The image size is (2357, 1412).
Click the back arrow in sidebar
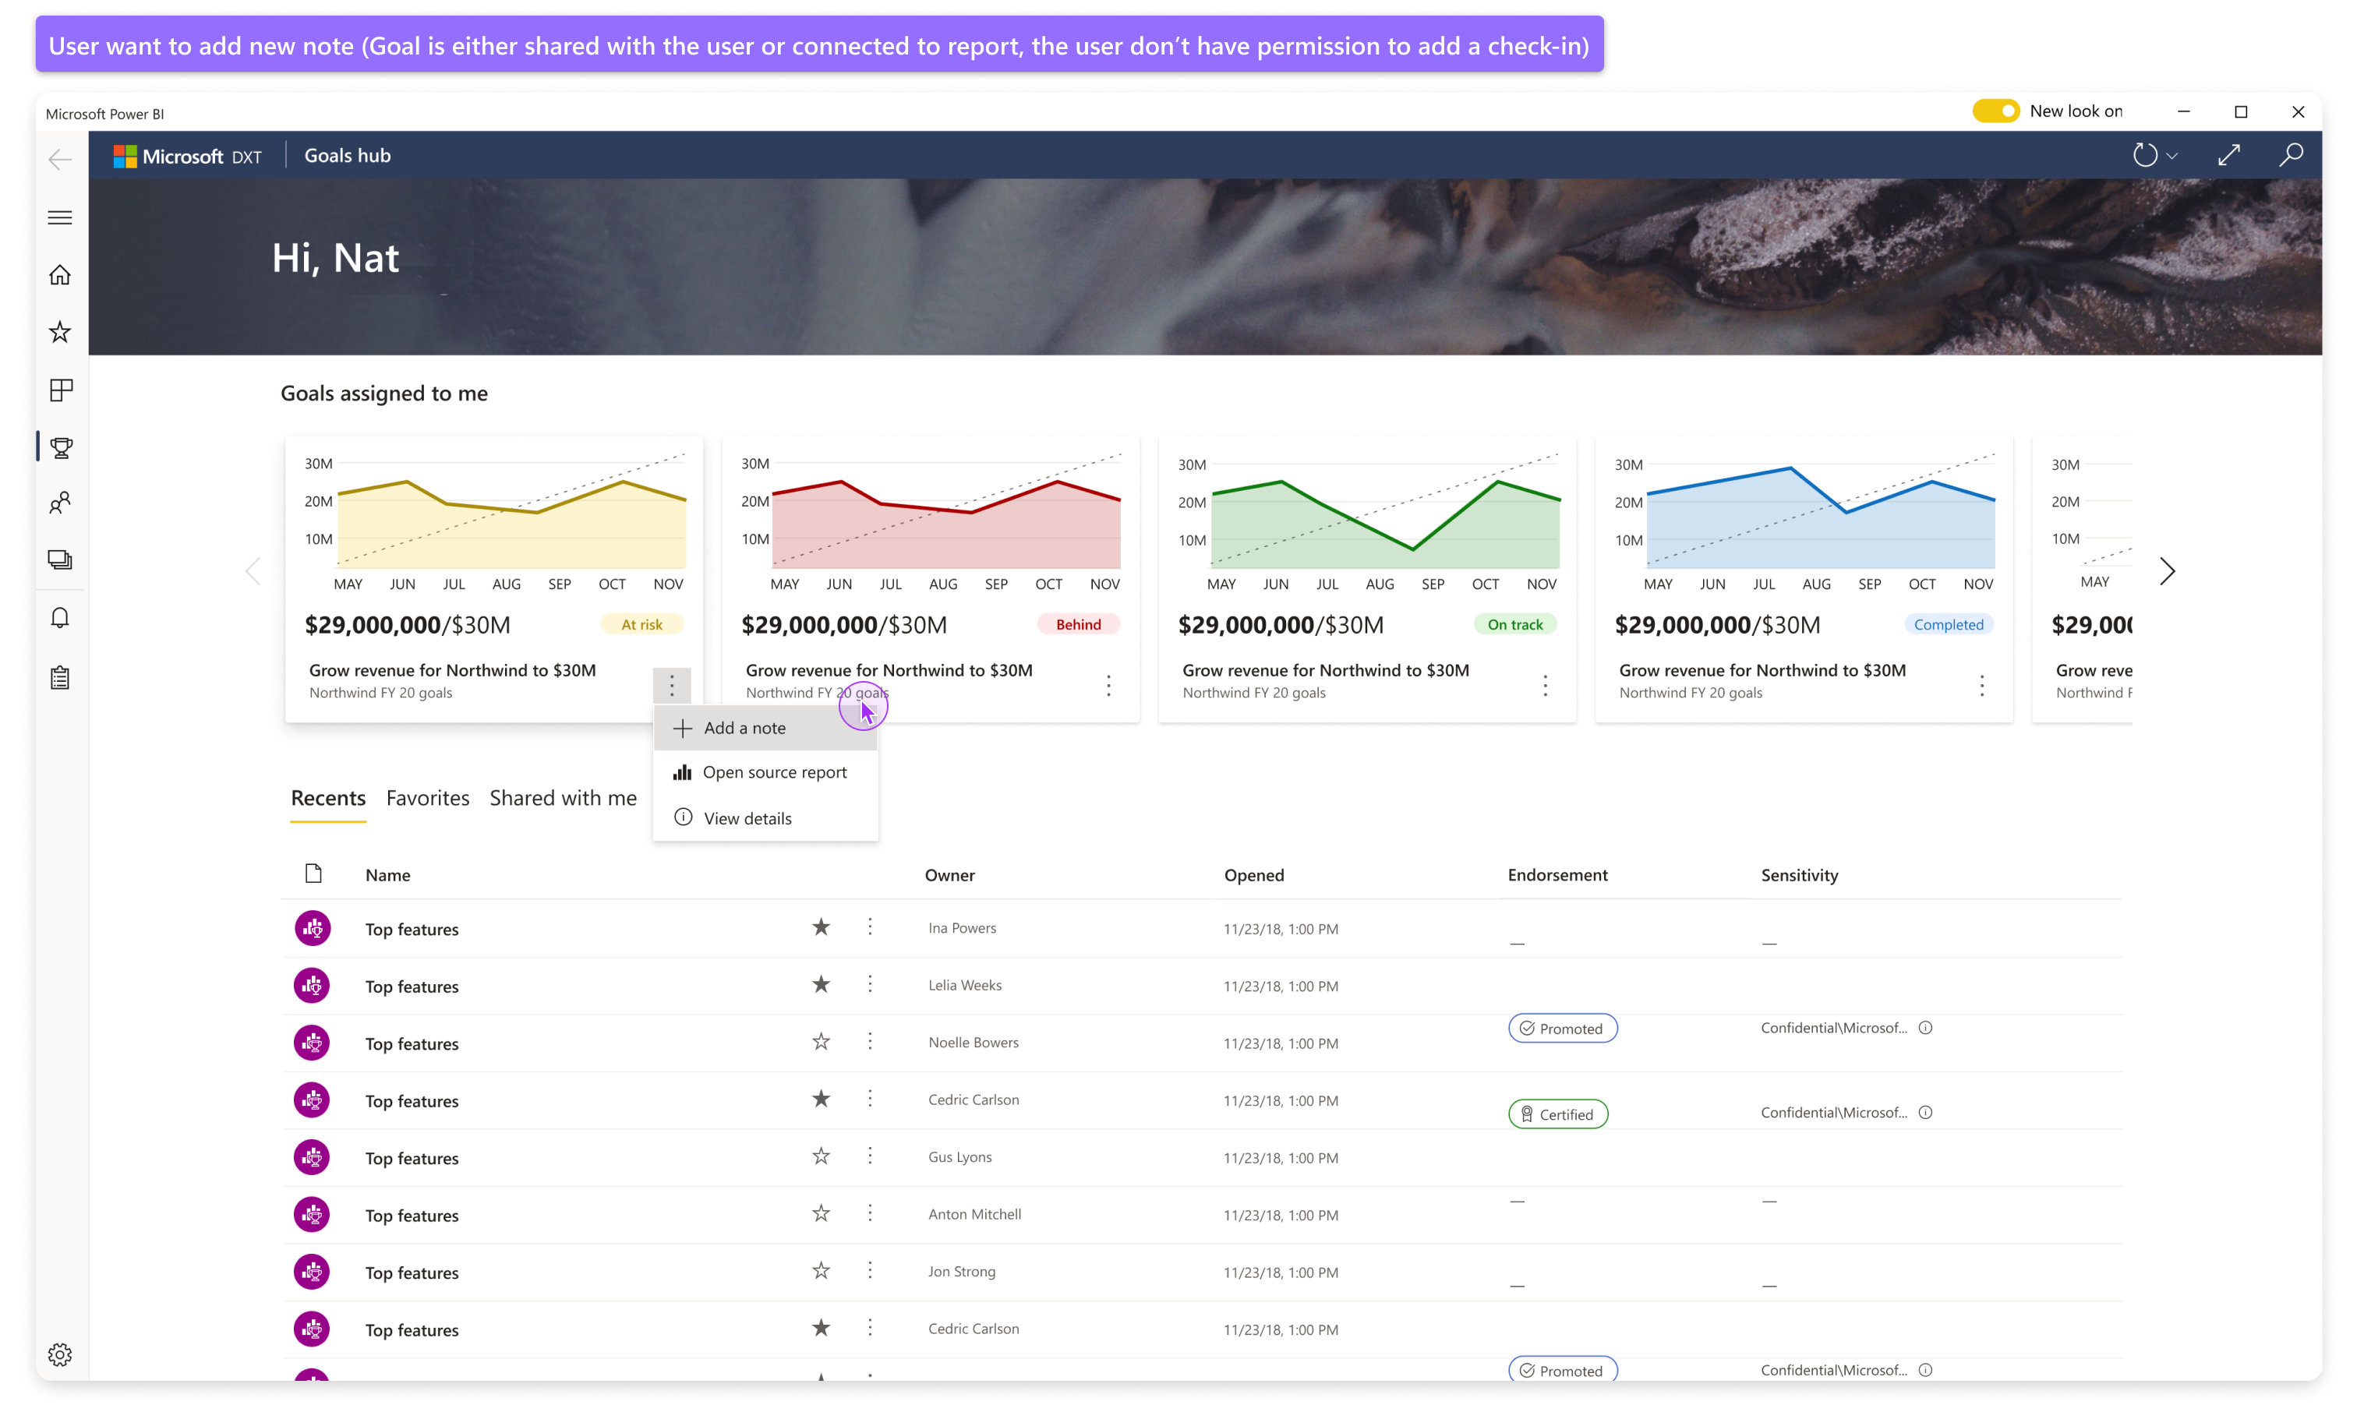pos(60,159)
